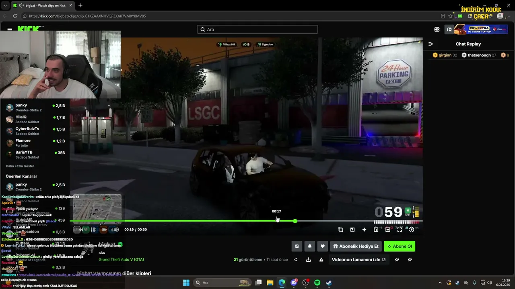The image size is (515, 289).
Task: Select girginn in the chat leaderboard
Action: point(445,55)
